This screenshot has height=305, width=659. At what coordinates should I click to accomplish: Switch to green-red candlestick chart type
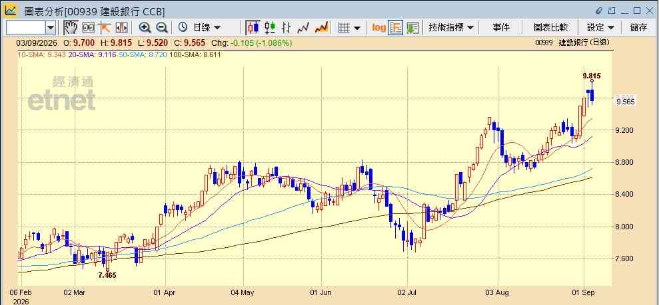tap(270, 28)
